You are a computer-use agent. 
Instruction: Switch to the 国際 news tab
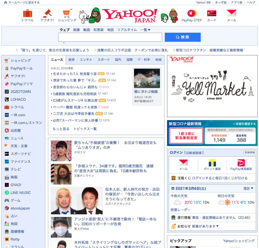point(129,60)
